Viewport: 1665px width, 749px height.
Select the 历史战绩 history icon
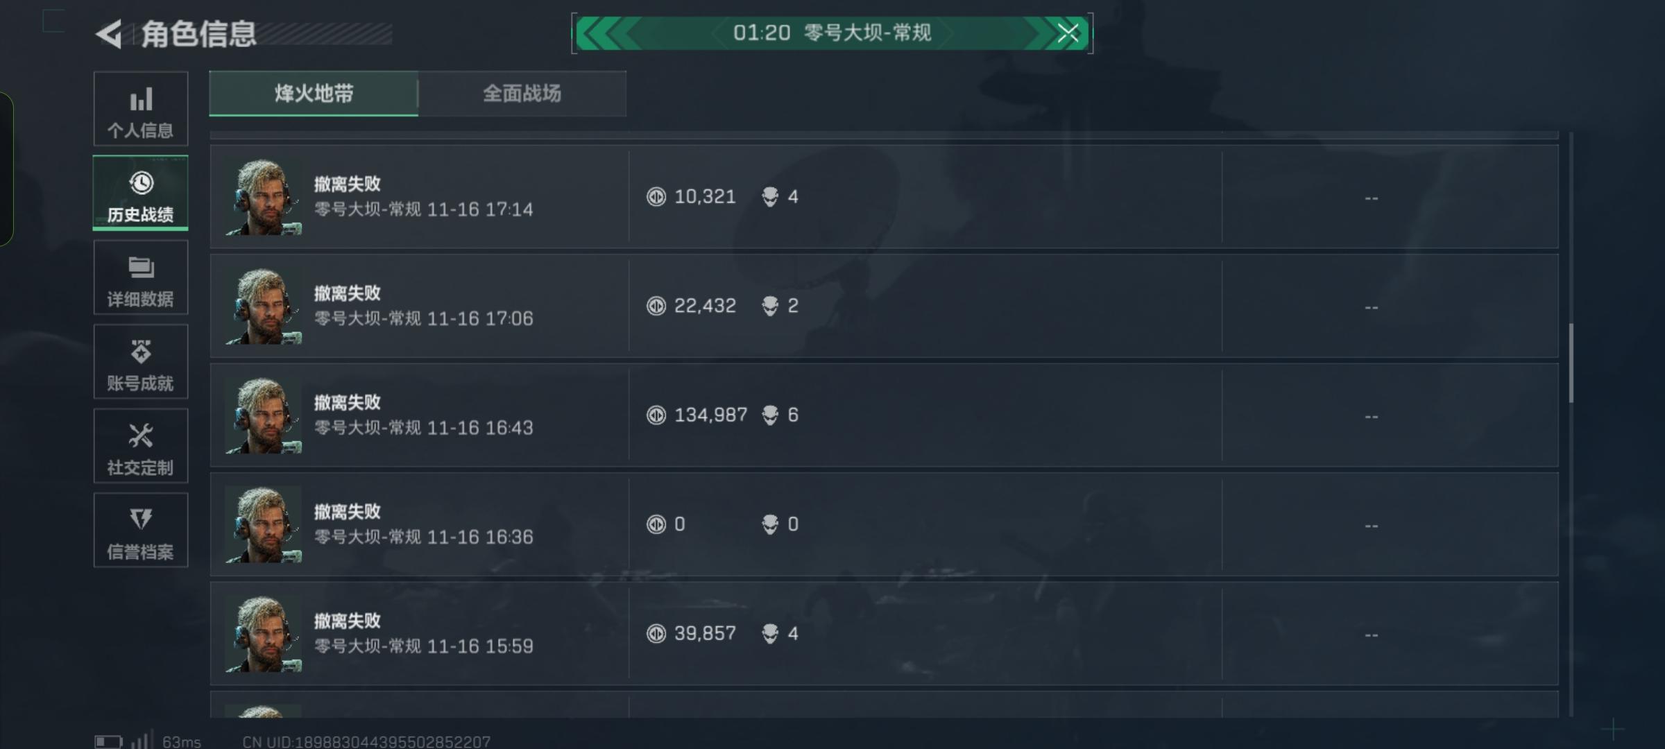point(141,183)
